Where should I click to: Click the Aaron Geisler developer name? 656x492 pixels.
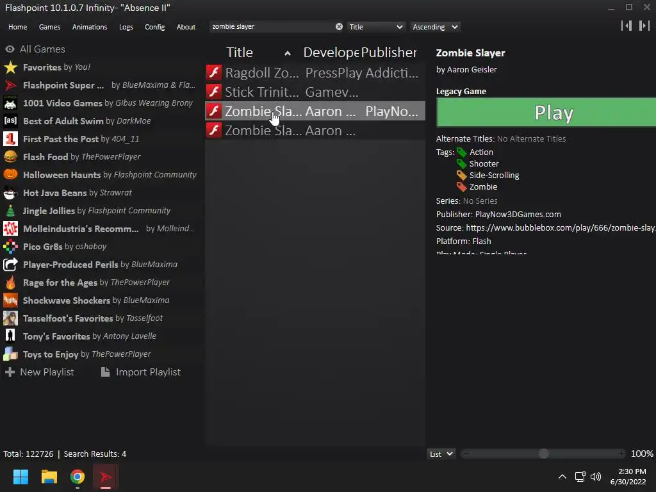tap(472, 69)
